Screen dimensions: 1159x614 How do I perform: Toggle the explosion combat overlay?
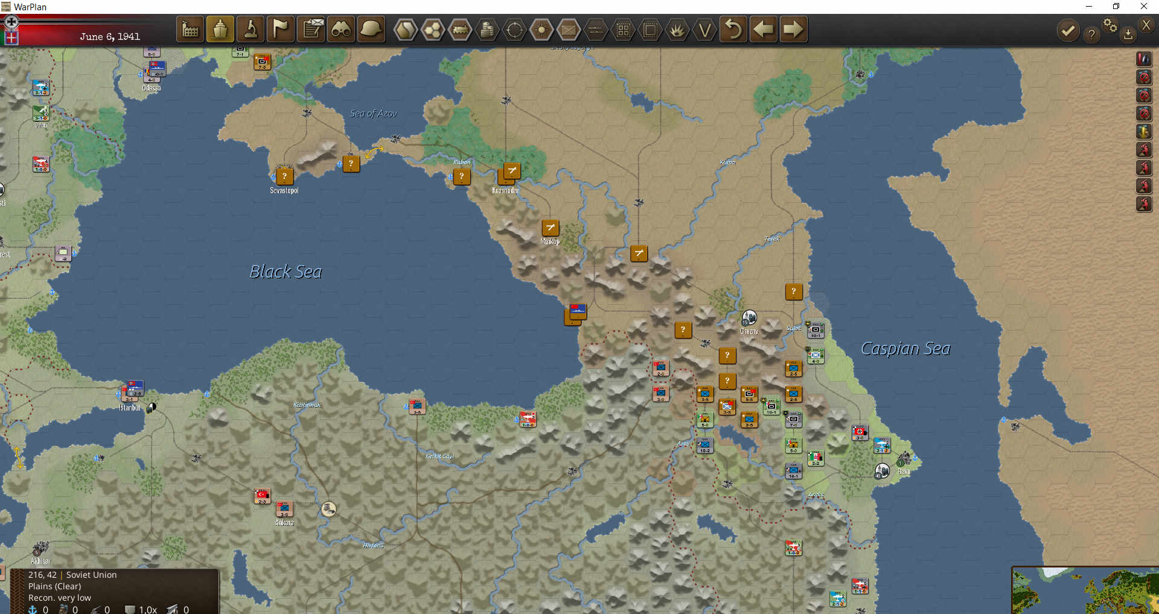click(x=677, y=30)
